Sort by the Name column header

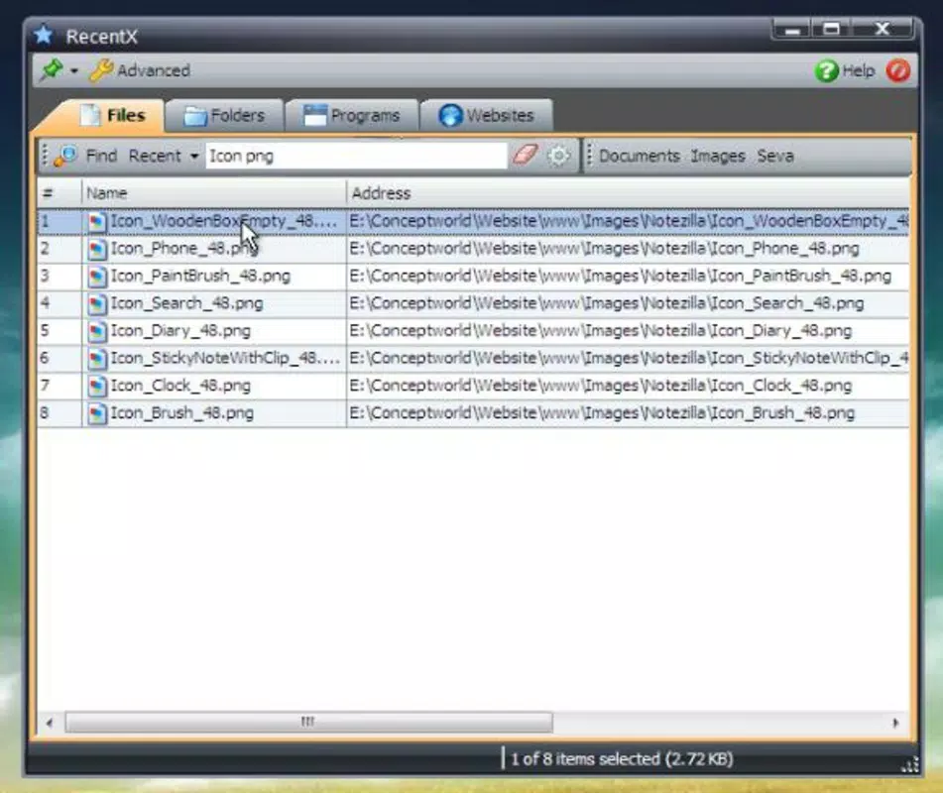pyautogui.click(x=213, y=193)
